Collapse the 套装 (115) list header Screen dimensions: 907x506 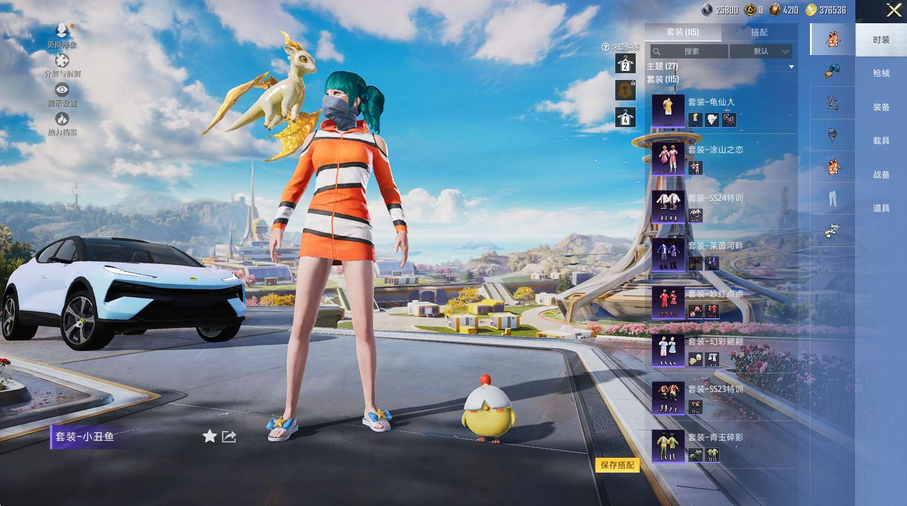663,79
